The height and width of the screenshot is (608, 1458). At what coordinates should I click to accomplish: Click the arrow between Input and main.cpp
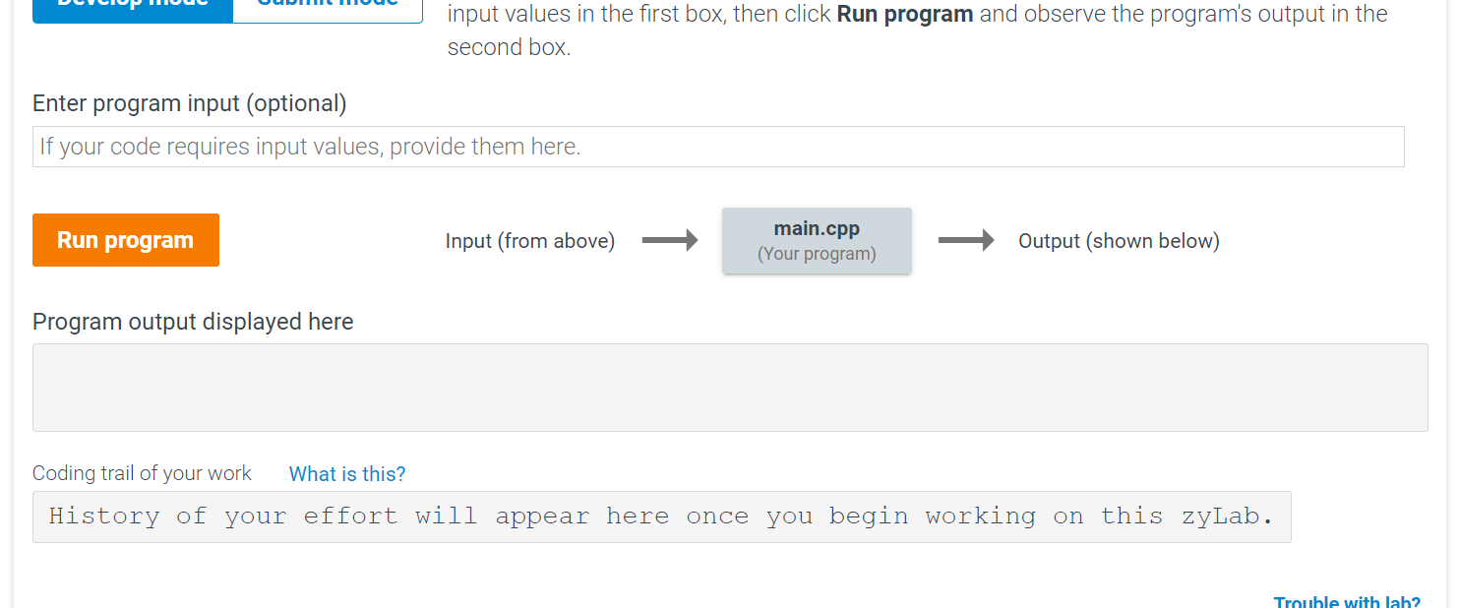pyautogui.click(x=670, y=240)
